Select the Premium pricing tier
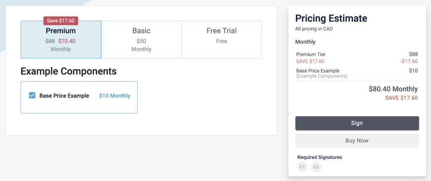Screen dimensions: 431x181 pos(61,39)
